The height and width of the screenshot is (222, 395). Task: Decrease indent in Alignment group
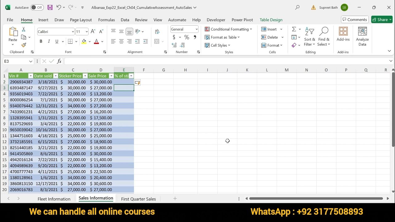point(138,41)
